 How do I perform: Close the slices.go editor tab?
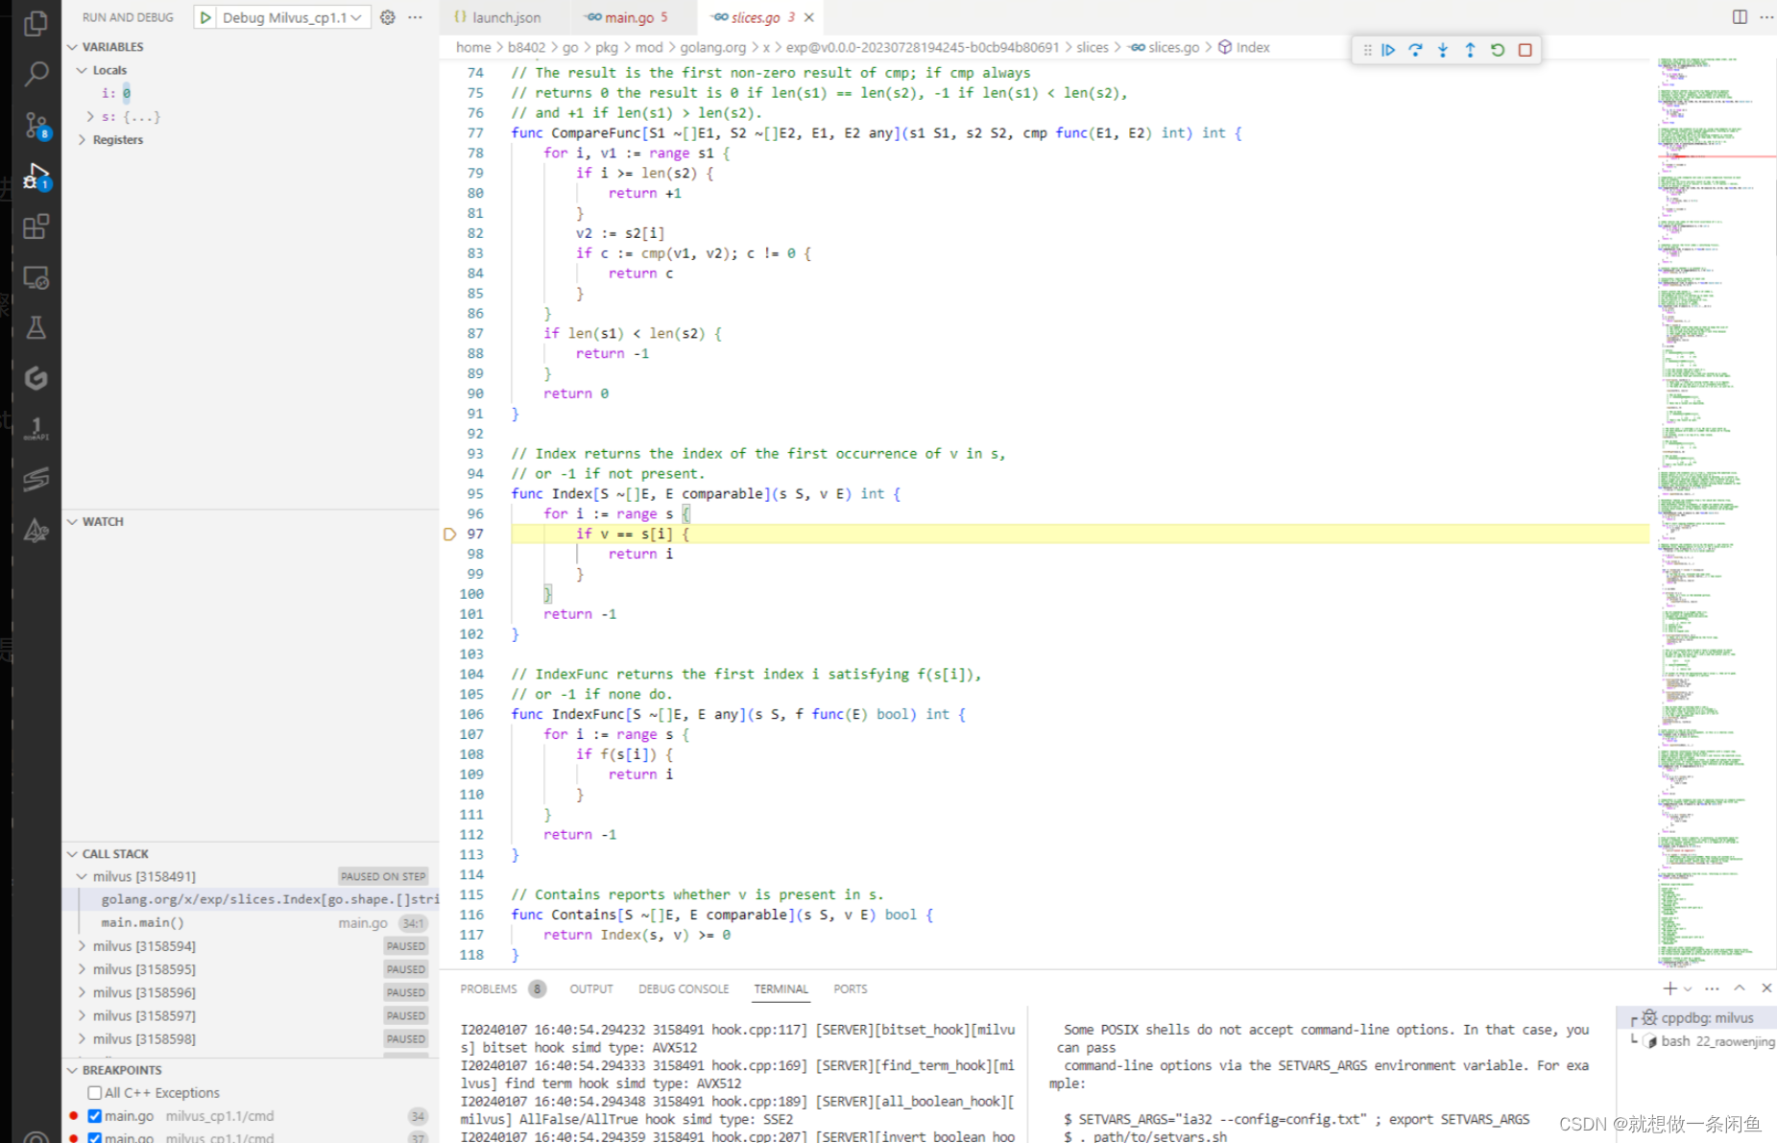pos(809,17)
